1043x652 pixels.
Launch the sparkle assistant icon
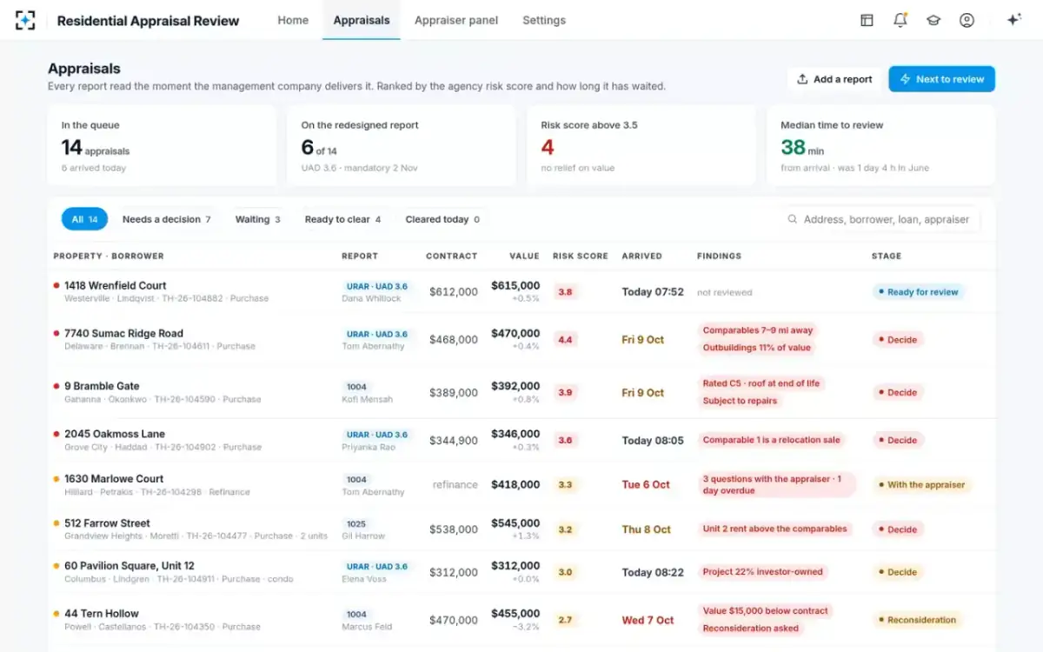click(x=1013, y=20)
